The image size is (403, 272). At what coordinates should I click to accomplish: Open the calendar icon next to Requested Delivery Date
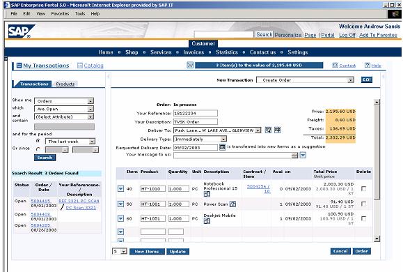click(x=222, y=147)
